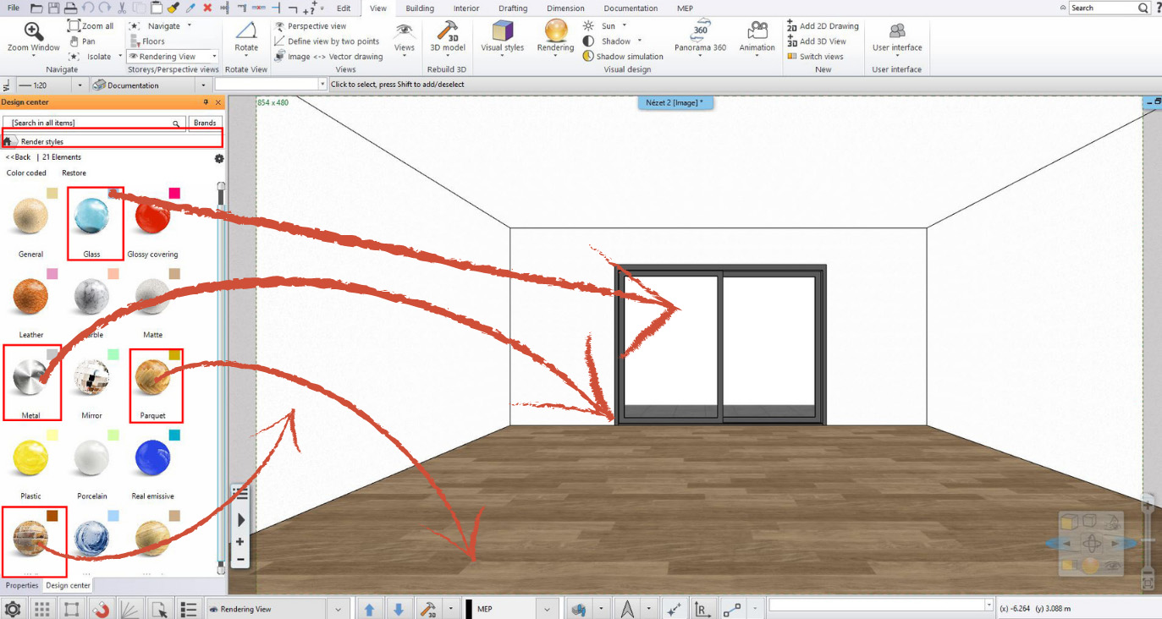Click the User interface icon
Image resolution: width=1162 pixels, height=619 pixels.
pos(897,31)
